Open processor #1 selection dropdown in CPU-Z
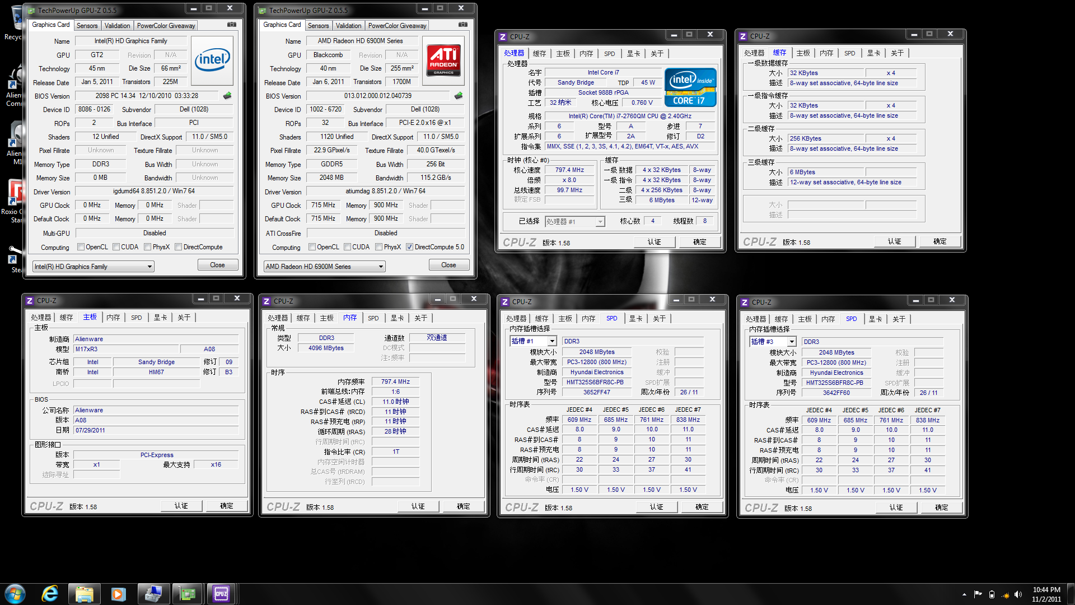The image size is (1075, 605). click(575, 222)
